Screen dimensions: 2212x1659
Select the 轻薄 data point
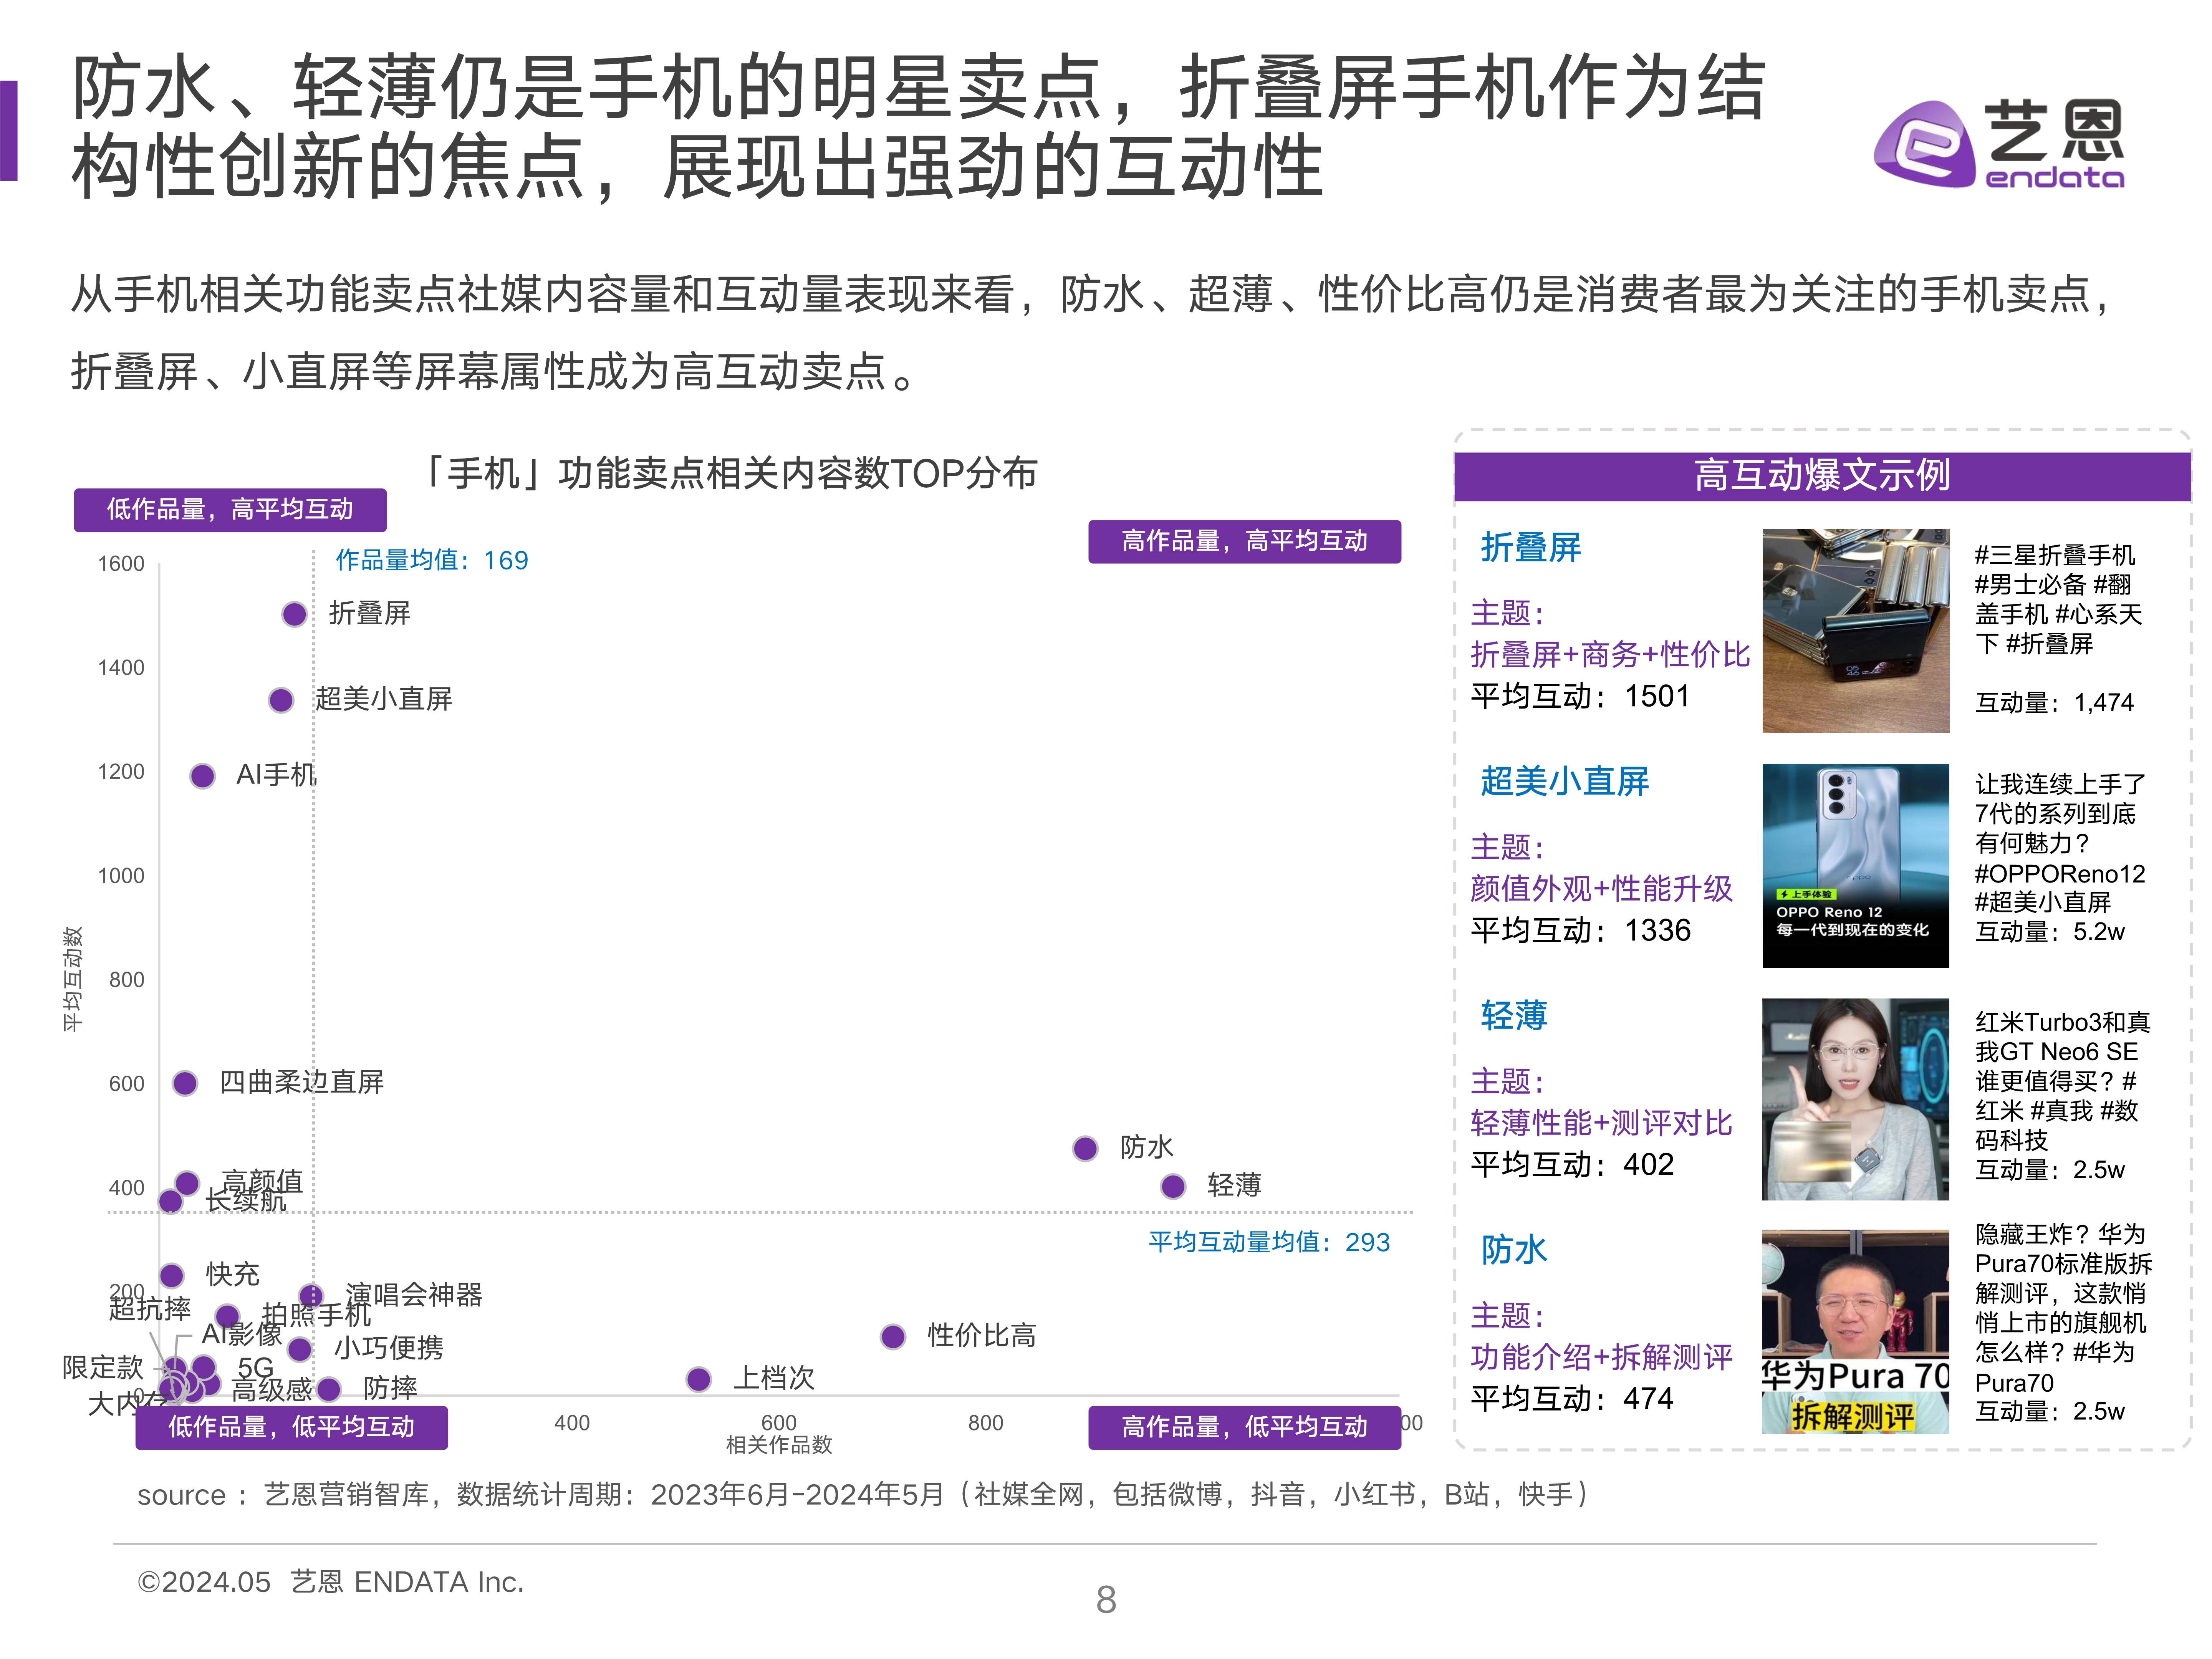point(1173,1186)
